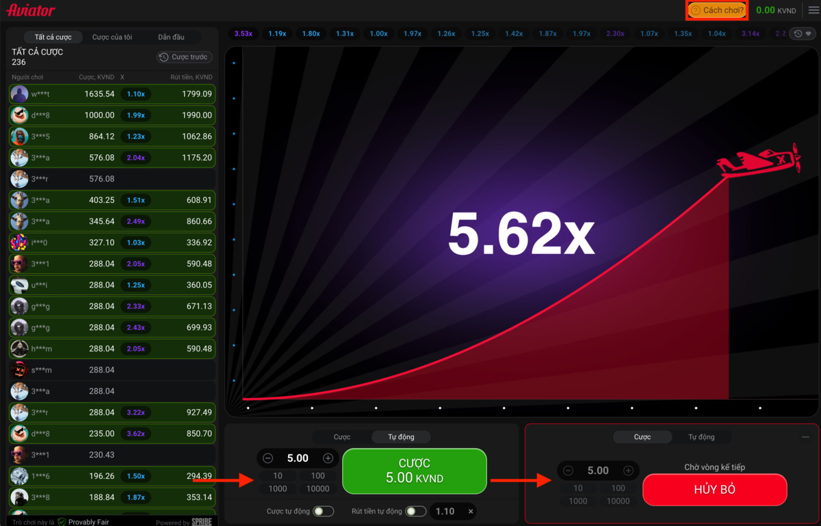
Task: Click the Provably Fair shield icon
Action: (62, 522)
